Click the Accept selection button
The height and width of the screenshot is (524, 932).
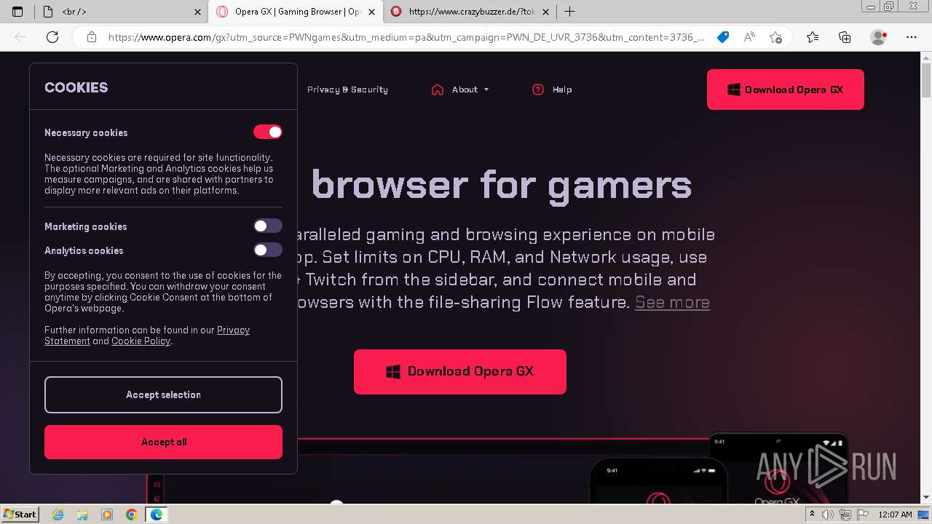point(163,394)
